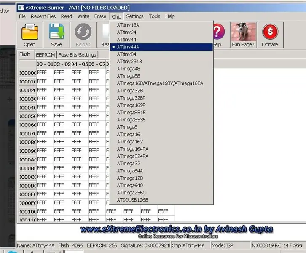Pick ATmega8535 in Chip menu

pos(161,120)
